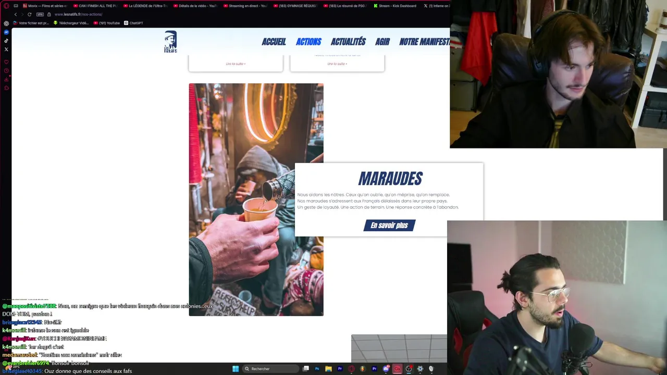667x375 pixels.
Task: Click En savoir plus under Maraudes
Action: point(389,225)
